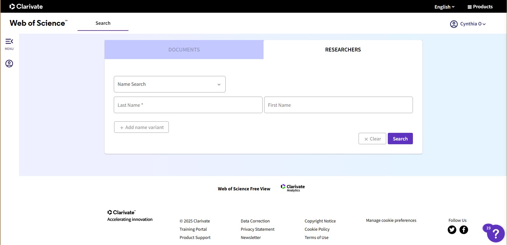Click the Clear button
Image resolution: width=507 pixels, height=245 pixels.
pyautogui.click(x=372, y=139)
